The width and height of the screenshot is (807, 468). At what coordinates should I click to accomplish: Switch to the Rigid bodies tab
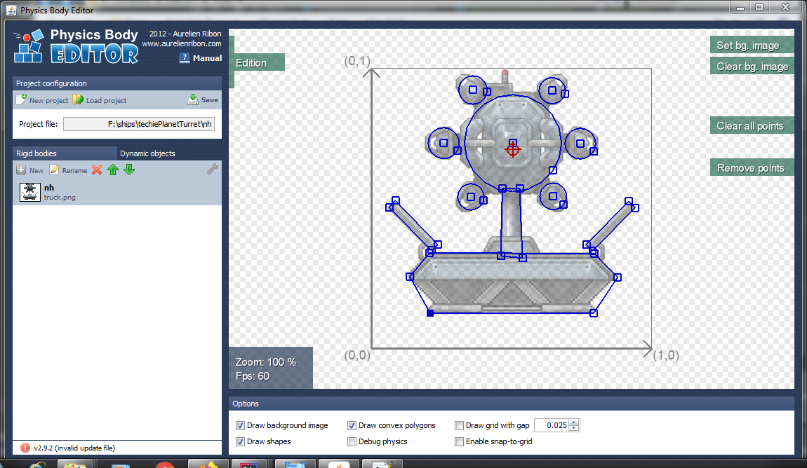pyautogui.click(x=65, y=153)
